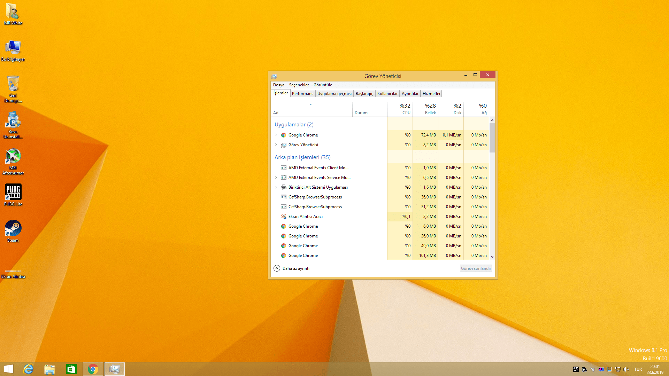This screenshot has height=376, width=669.
Task: Select the Ekran Alıntısı Aracı process row
Action: 305,217
